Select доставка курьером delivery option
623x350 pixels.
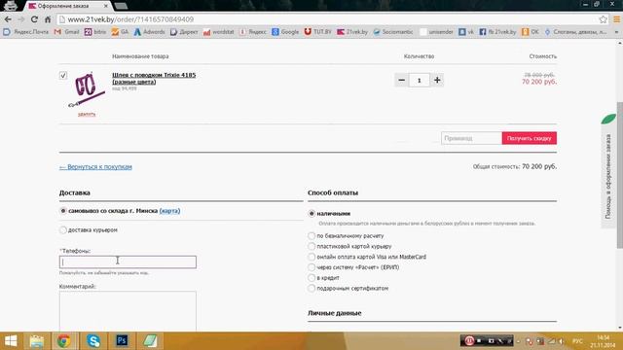(62, 229)
